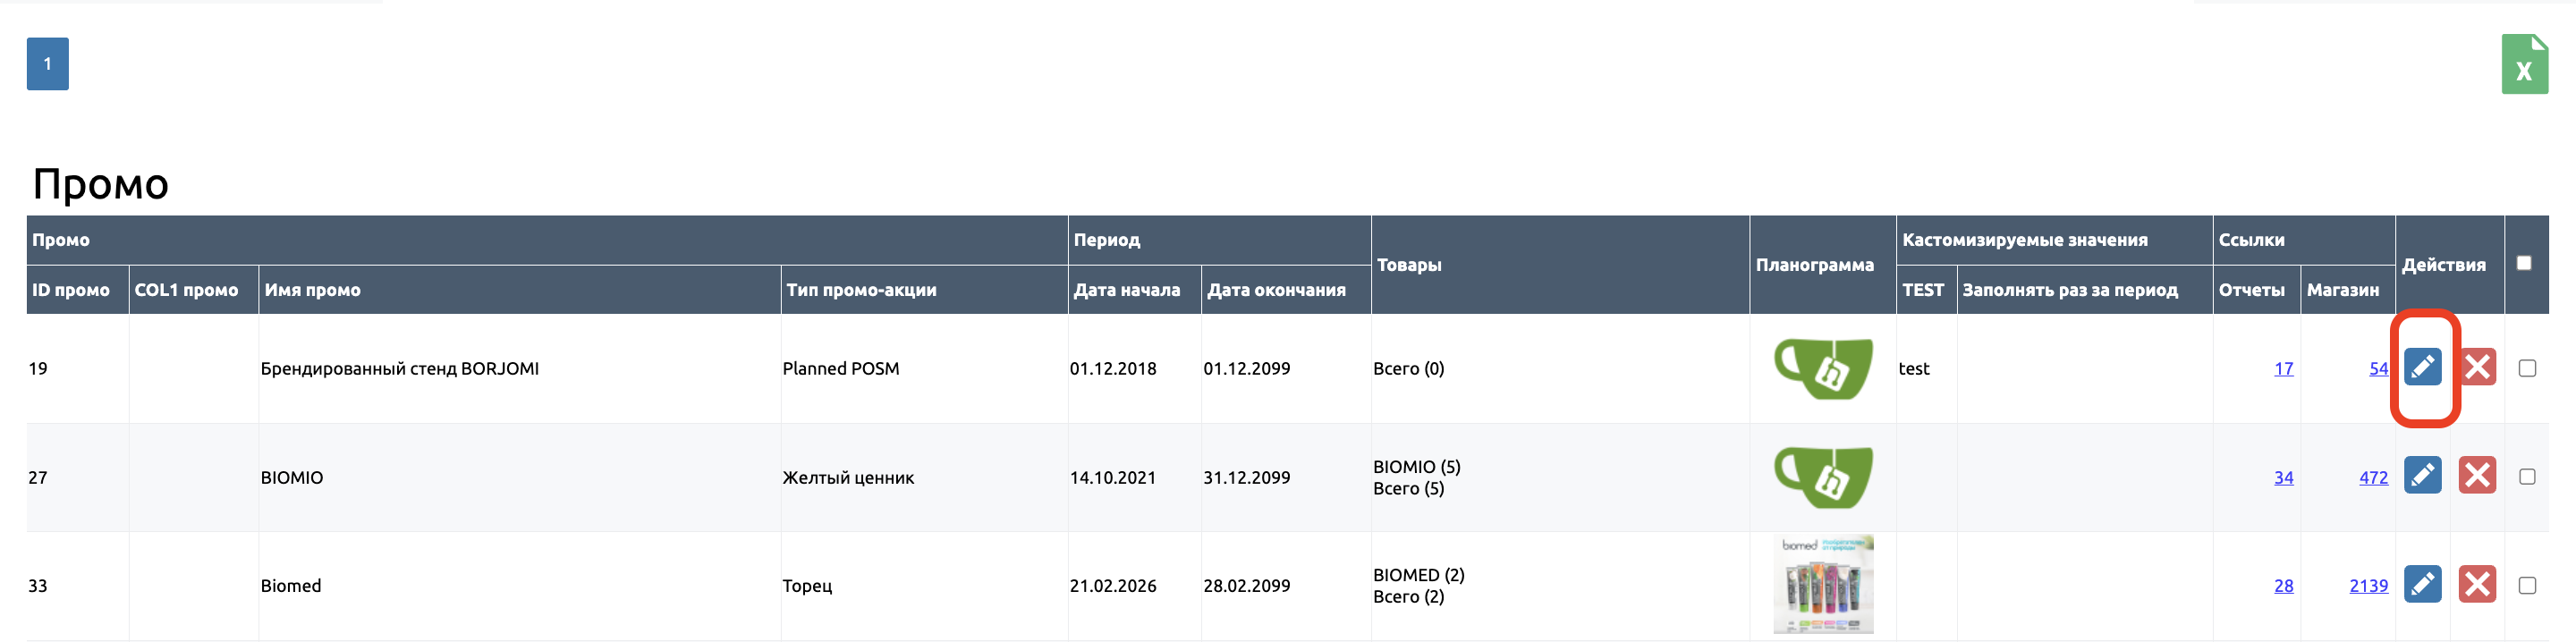Image resolution: width=2576 pixels, height=642 pixels.
Task: Open the 2139 stores link for Biomed
Action: 2368,586
